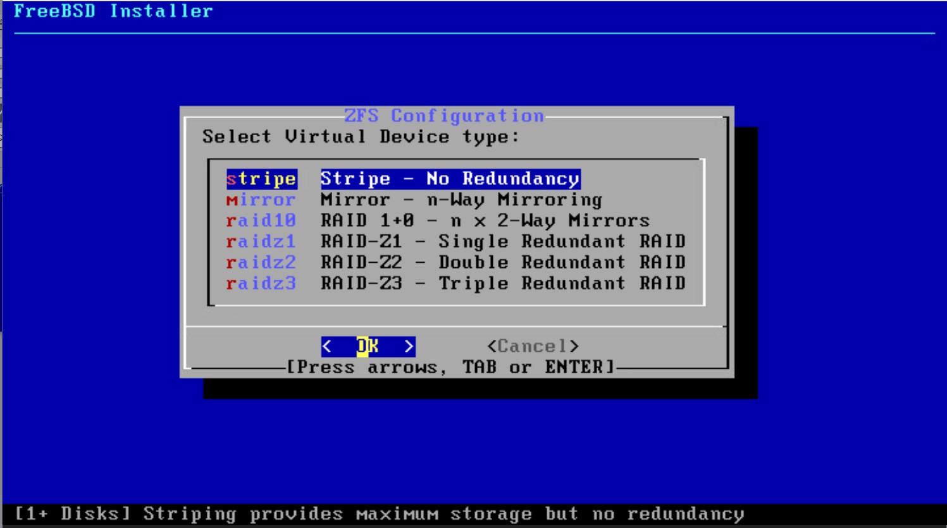Screen dimensions: 947x528
Task: Click "RAID-Z2 - Double Redundant RAID" description
Action: [x=503, y=262]
